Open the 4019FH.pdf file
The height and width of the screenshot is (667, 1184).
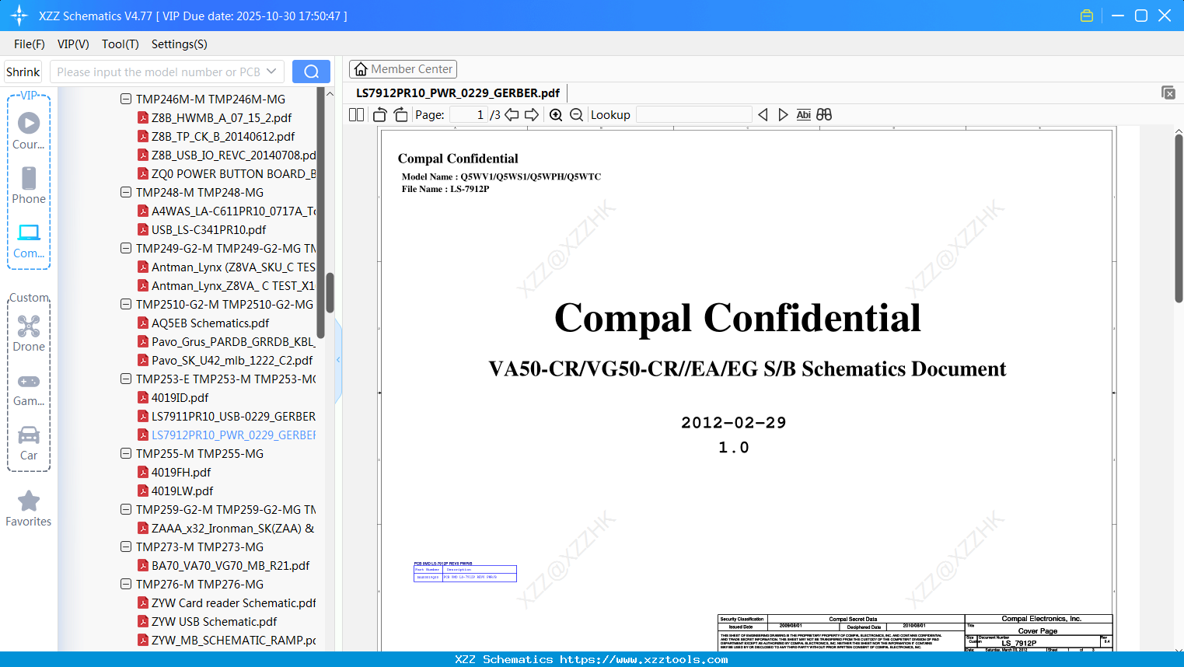[x=181, y=473]
